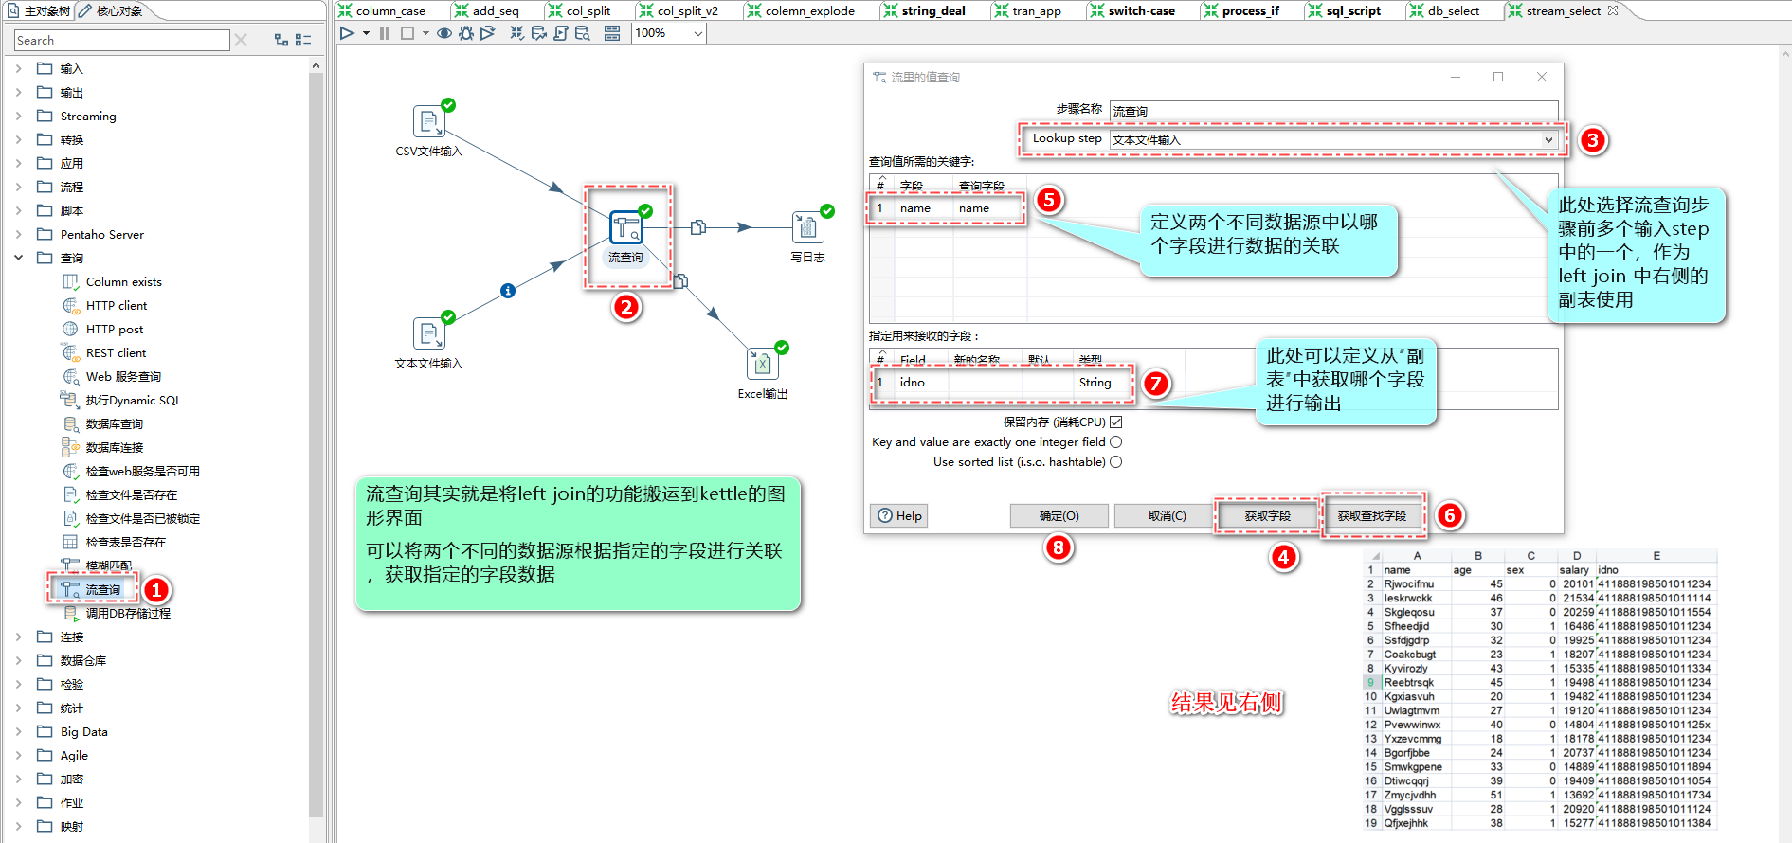Verify the transformation icon

click(516, 33)
